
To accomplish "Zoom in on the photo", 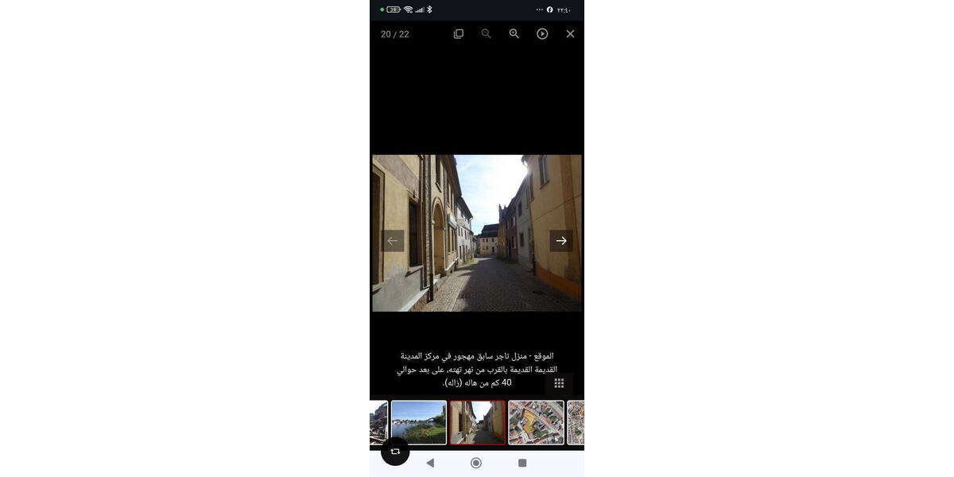I will pos(514,34).
